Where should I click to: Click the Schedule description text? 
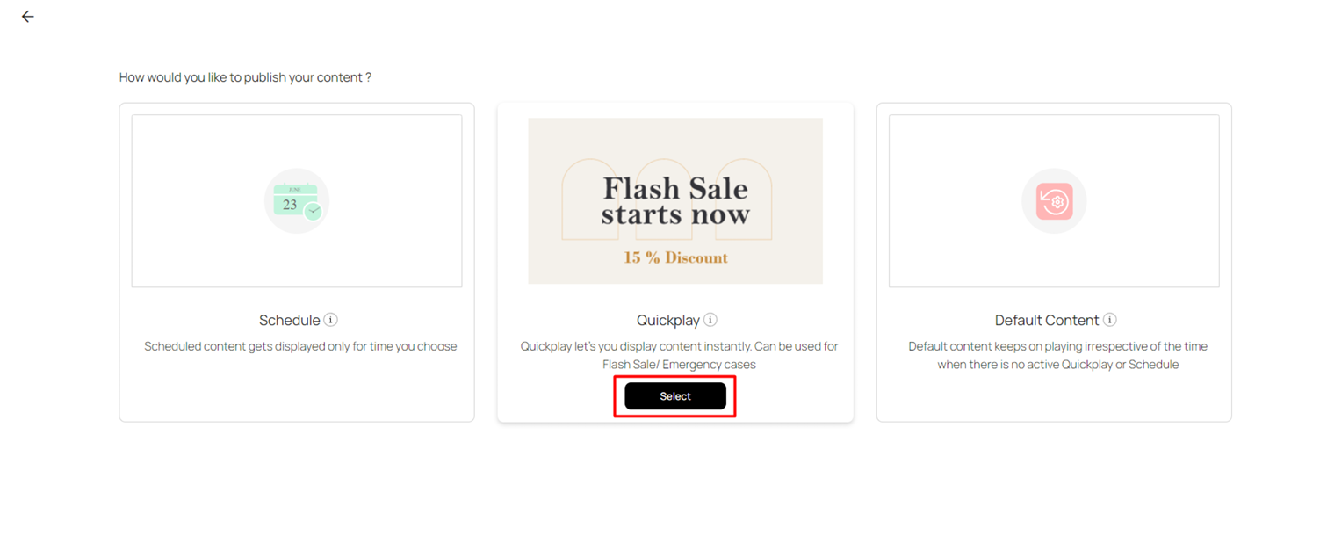pos(300,346)
